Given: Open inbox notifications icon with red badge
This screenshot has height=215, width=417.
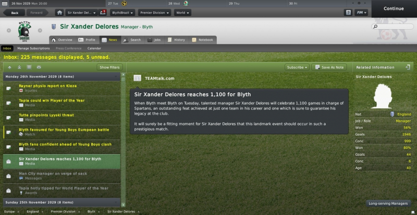Looking at the screenshot, I should click(102, 12).
